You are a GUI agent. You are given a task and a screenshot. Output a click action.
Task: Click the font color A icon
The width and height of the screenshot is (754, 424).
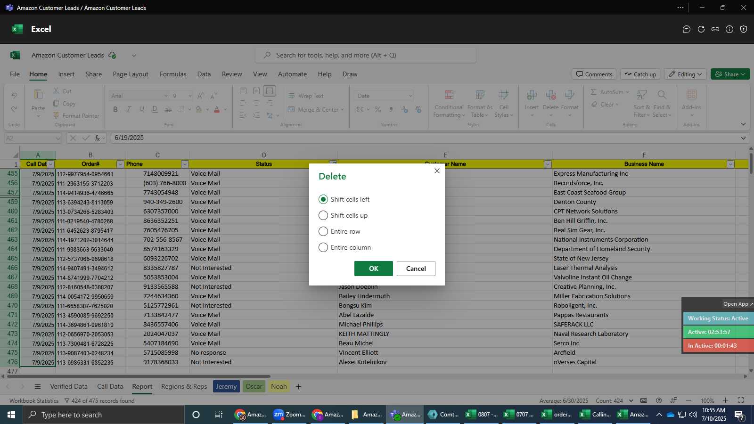click(217, 109)
